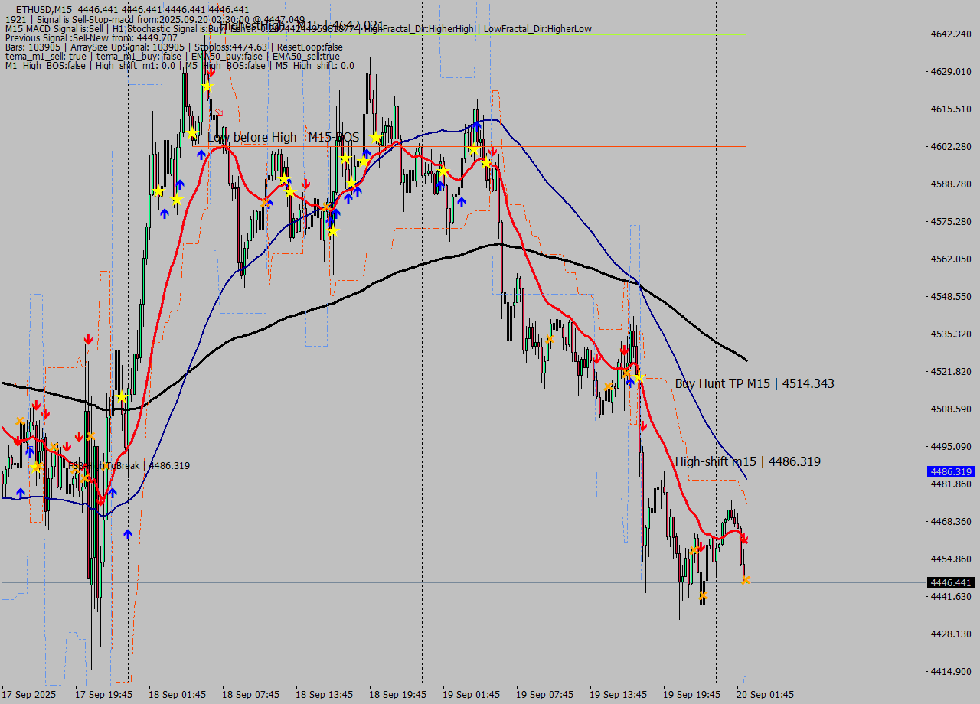Select the Low before High text label
980x704 pixels.
point(252,137)
